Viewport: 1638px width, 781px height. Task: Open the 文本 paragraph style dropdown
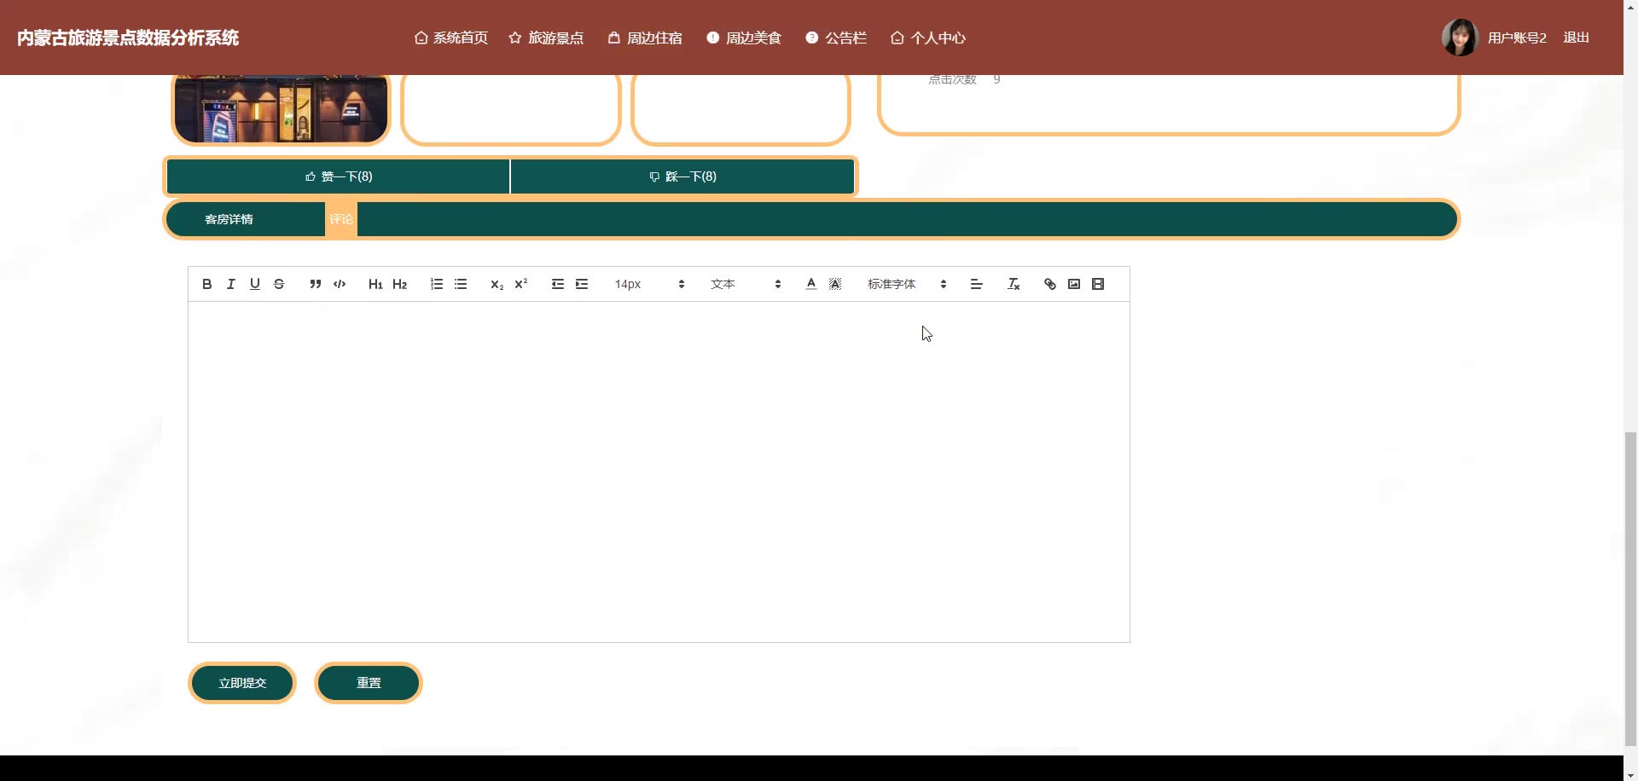[746, 284]
